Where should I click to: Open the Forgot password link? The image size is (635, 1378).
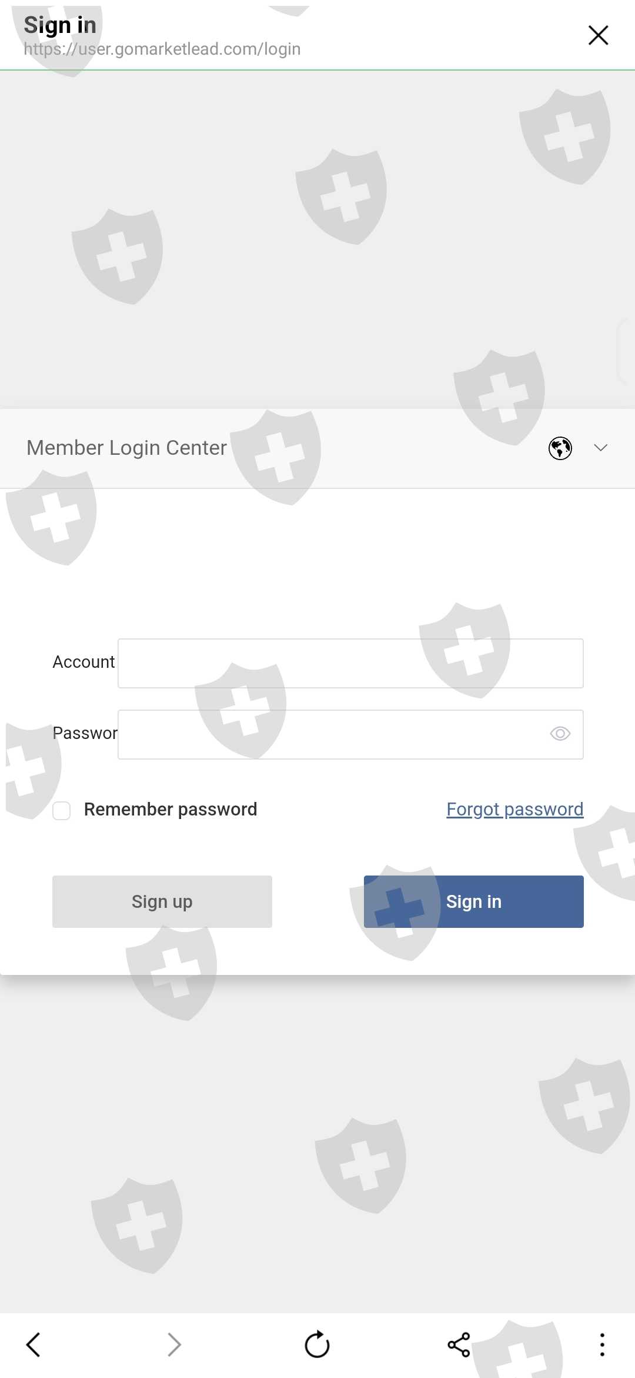(514, 810)
